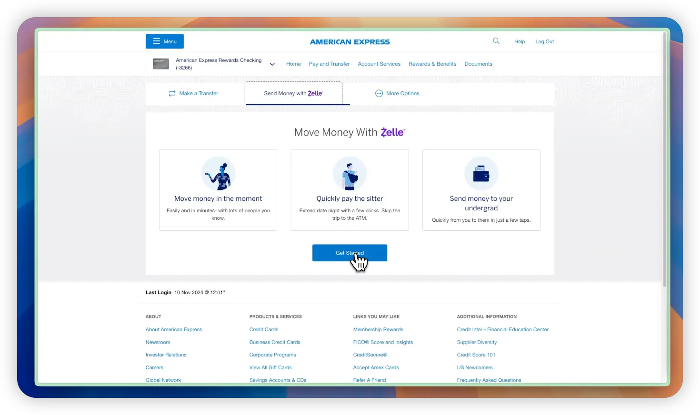Click the Log Out link
The image size is (700, 415).
[544, 41]
